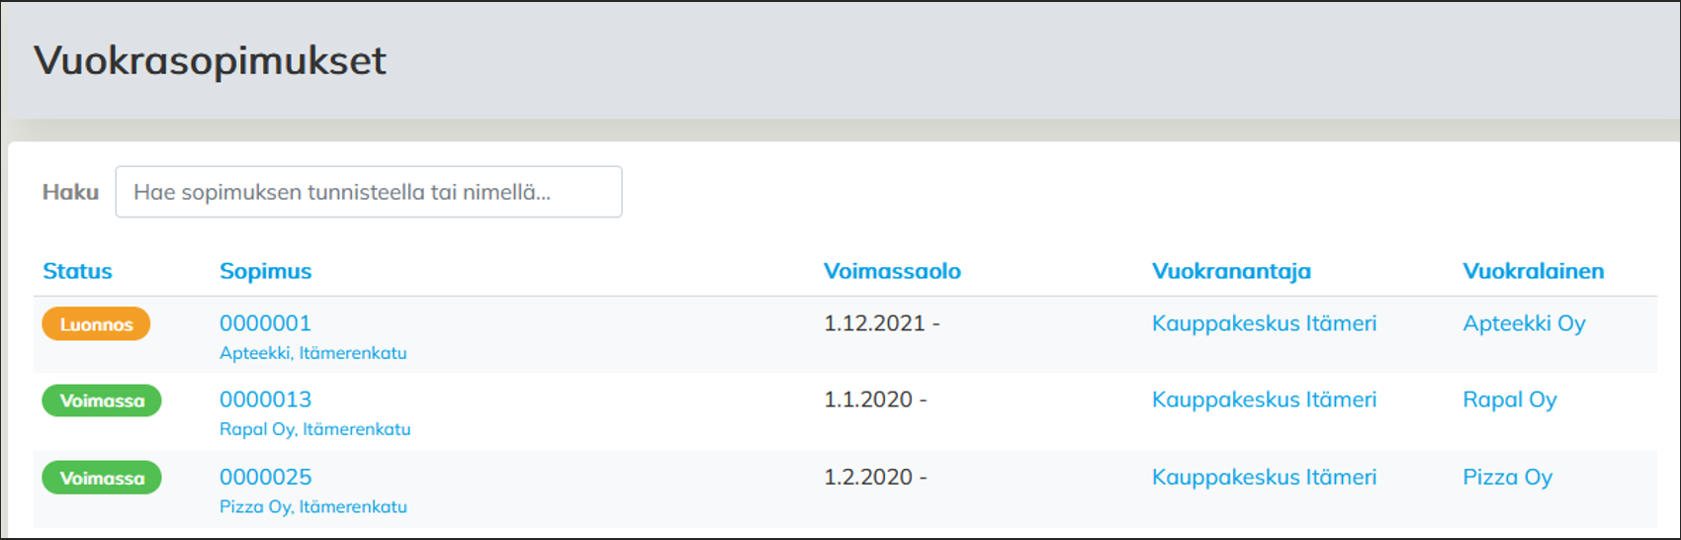
Task: Open Apteekki, Itämerenkatu contract subtitle link
Action: pyautogui.click(x=312, y=353)
